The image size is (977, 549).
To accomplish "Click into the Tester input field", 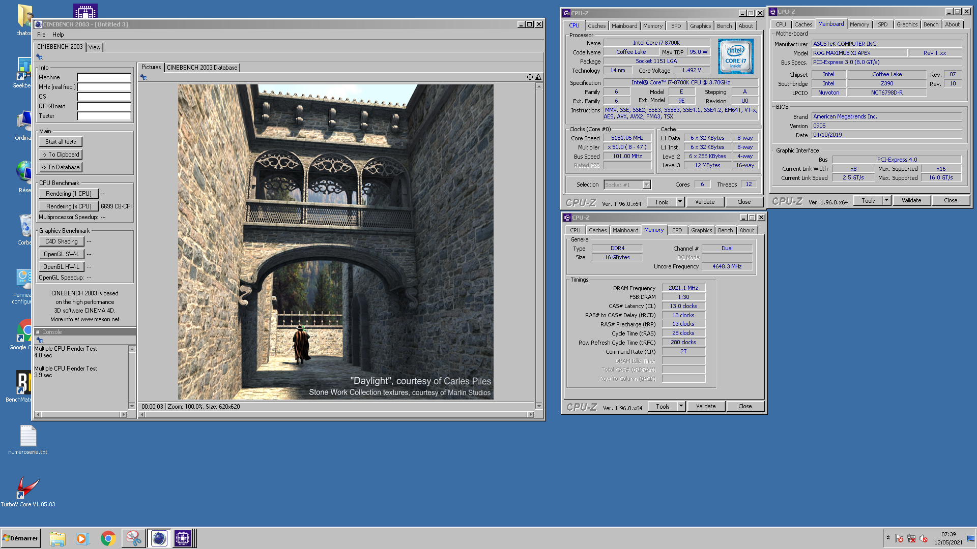I will [104, 116].
